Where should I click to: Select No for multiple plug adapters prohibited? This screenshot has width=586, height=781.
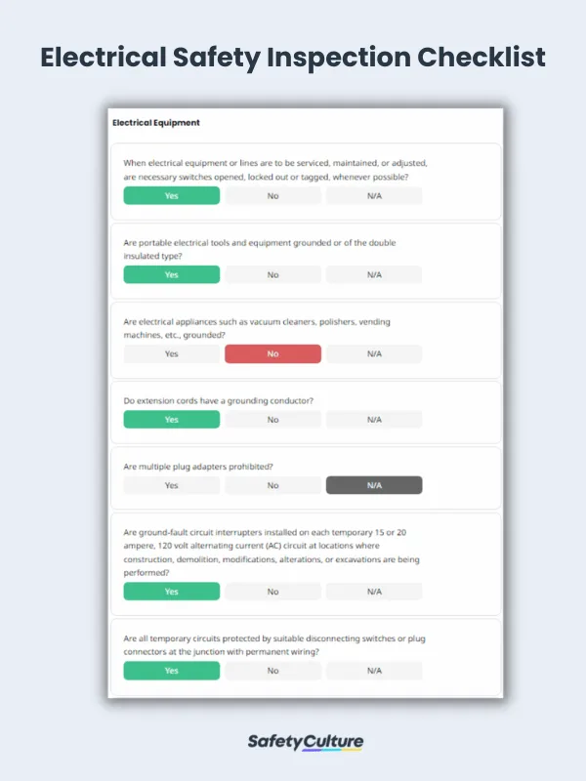point(272,485)
